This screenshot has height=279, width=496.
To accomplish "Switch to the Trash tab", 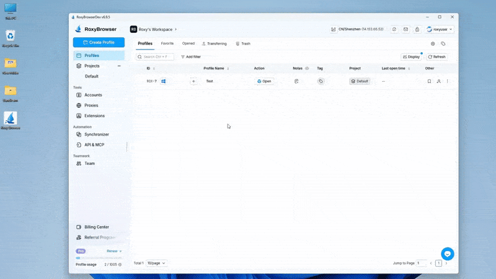I will (243, 44).
